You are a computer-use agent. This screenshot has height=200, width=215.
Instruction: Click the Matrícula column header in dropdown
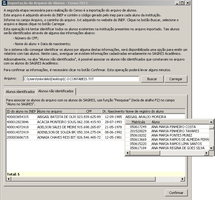coord(138,122)
